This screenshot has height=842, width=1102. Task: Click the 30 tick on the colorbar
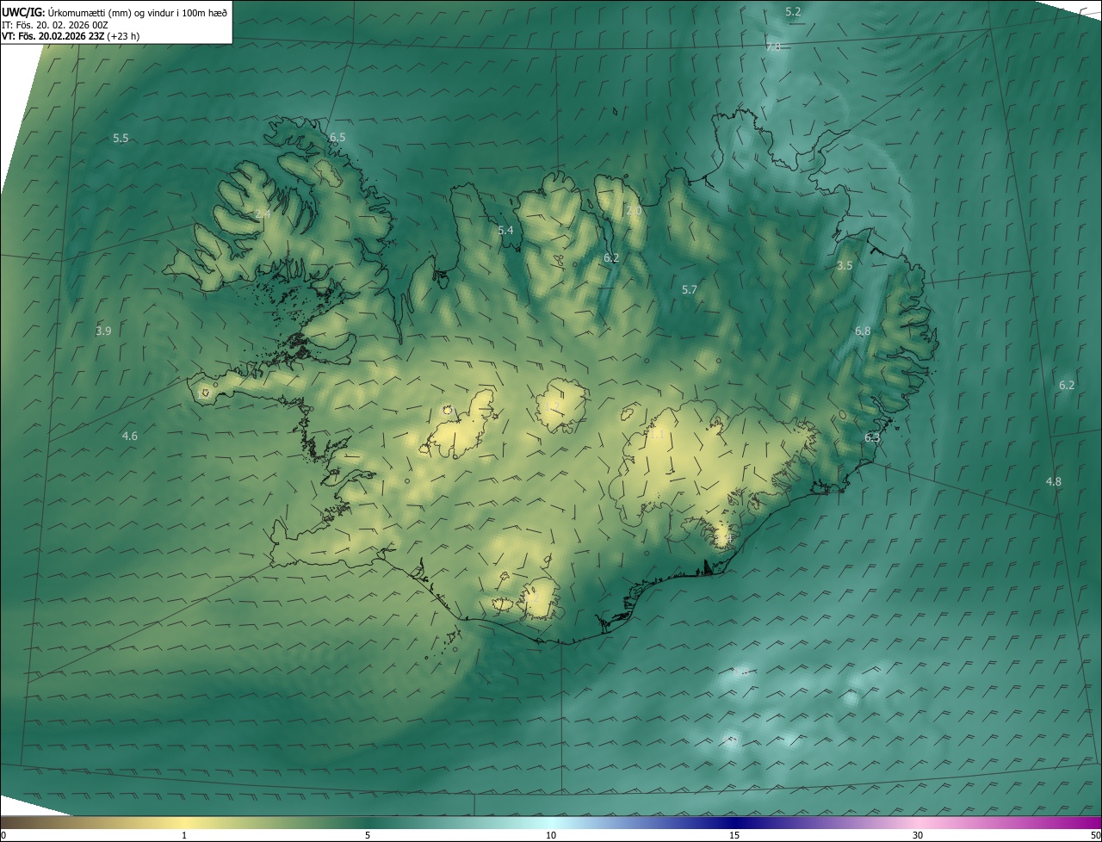(918, 835)
